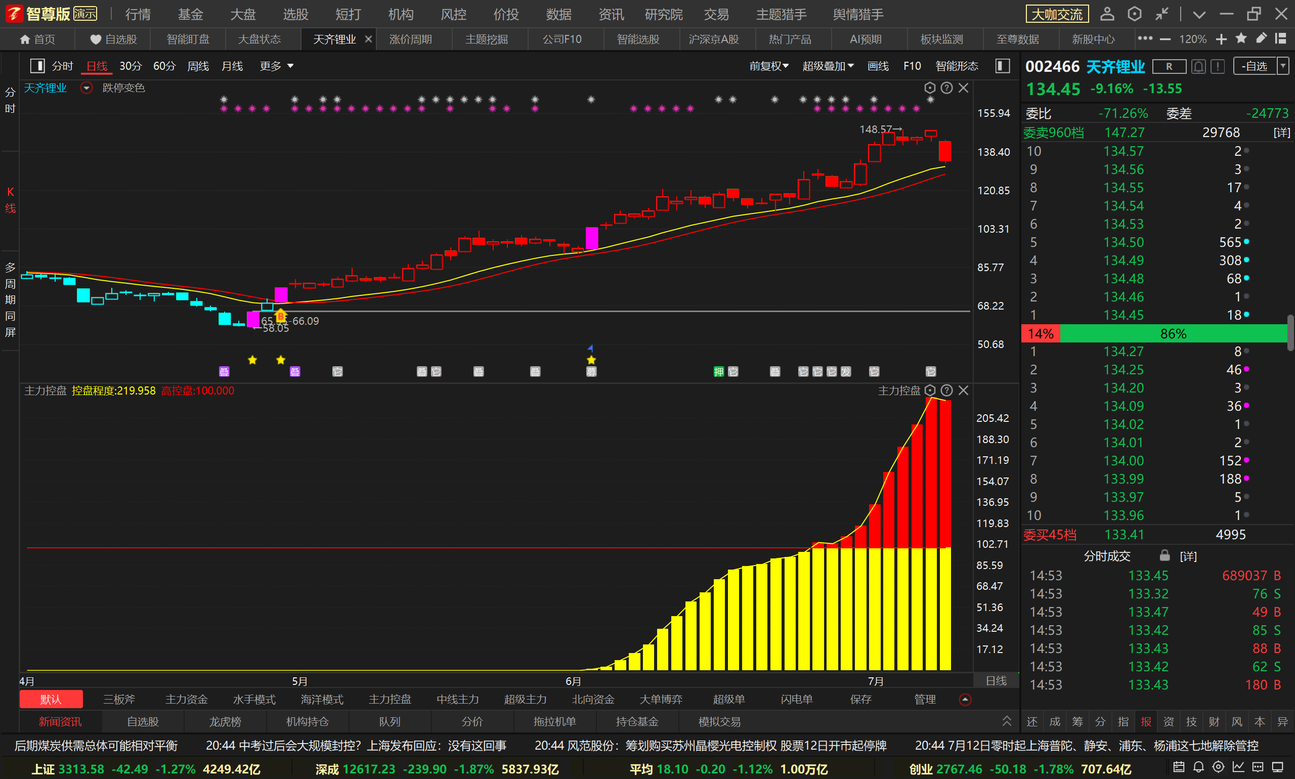Open the 智能形态 pattern button
1295x779 pixels.
point(957,66)
